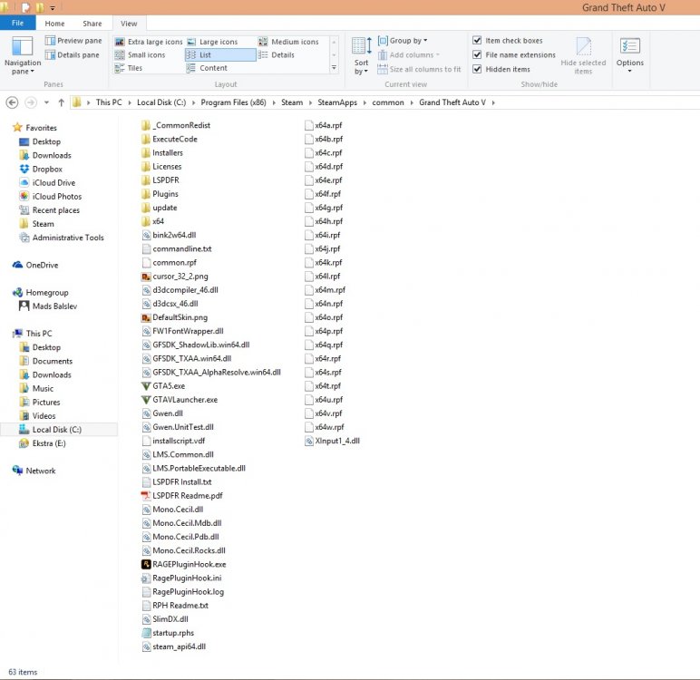Select the commandline.txt file
700x680 pixels.
(177, 249)
